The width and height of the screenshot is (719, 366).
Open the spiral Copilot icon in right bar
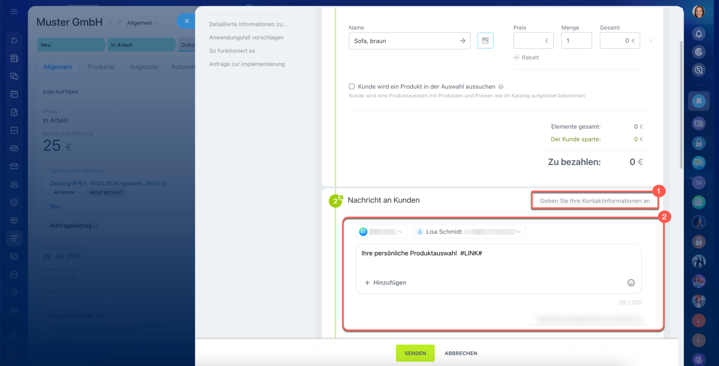coord(699,52)
